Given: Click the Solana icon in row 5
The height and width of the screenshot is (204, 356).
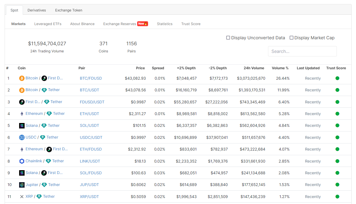Looking at the screenshot, I should point(22,126).
